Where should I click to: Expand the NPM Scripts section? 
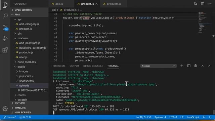click(29, 113)
